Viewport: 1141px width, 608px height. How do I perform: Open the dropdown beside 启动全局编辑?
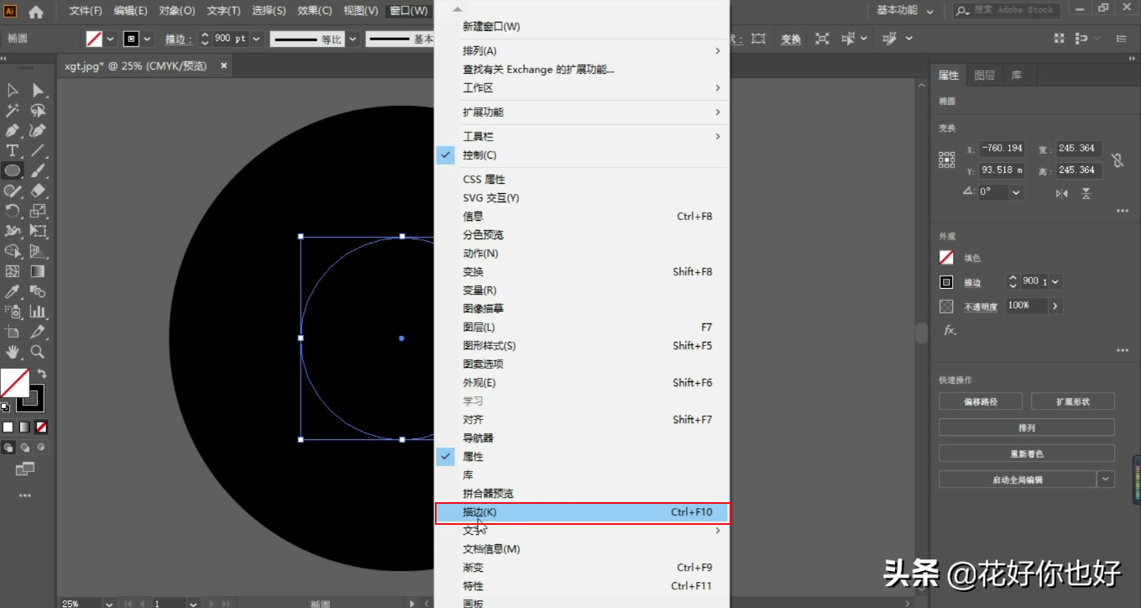pyautogui.click(x=1106, y=480)
